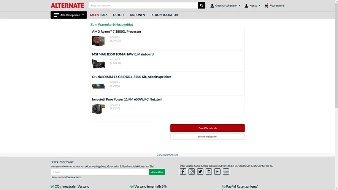Click the PayPal Ratenzahlung* label

pyautogui.click(x=242, y=186)
